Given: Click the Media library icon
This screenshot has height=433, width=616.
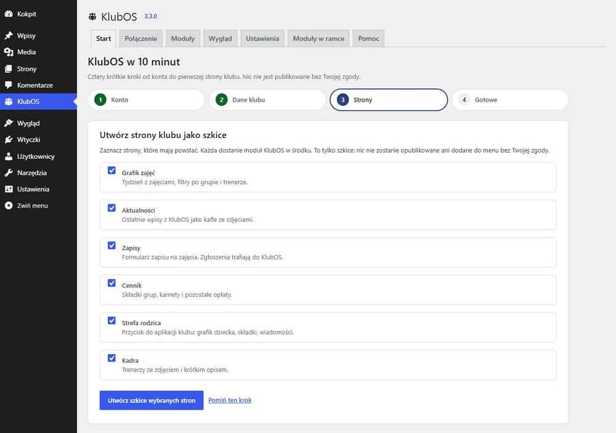Looking at the screenshot, I should (9, 52).
